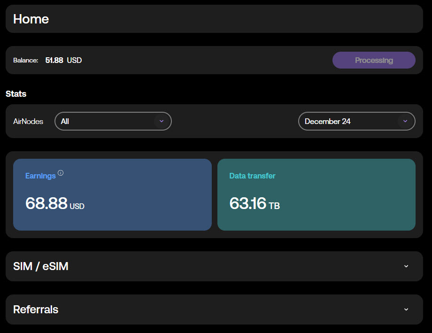Click the Processing button
Viewport: 432px width, 333px height.
coord(374,60)
